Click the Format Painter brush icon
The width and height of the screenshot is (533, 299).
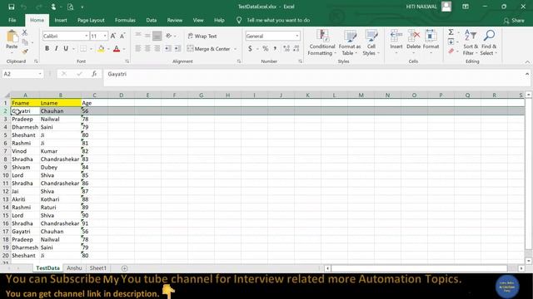[x=25, y=51]
